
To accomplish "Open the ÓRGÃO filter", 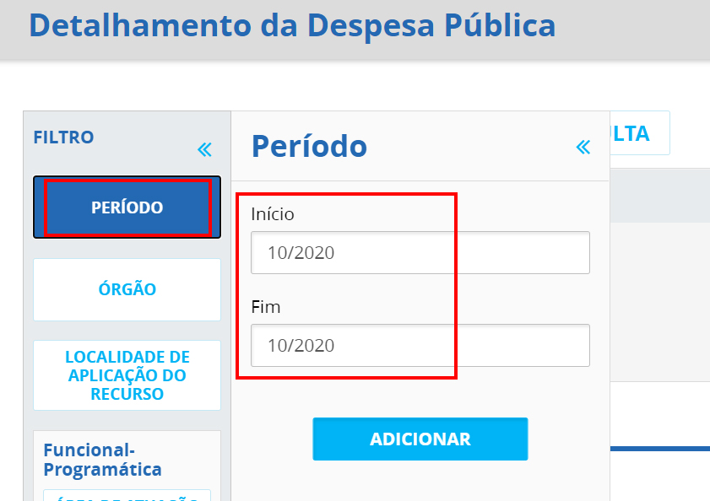I will pos(127,289).
